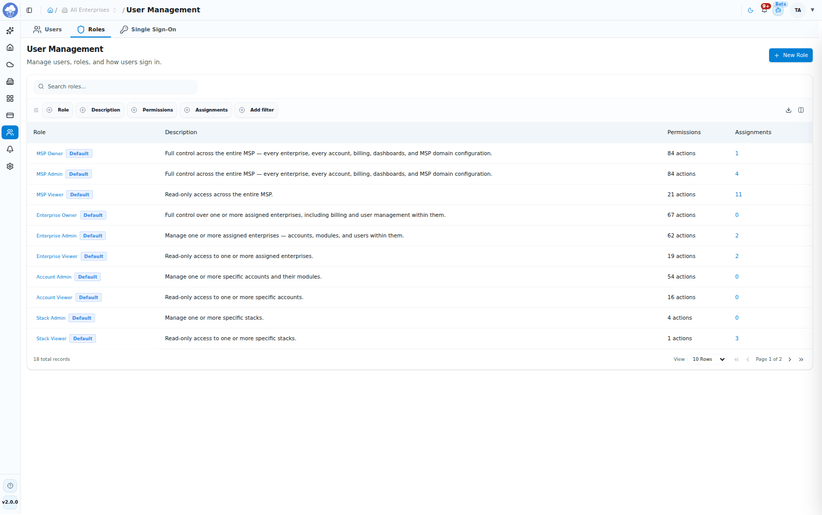This screenshot has height=515, width=822.
Task: Click the New Role button
Action: [x=791, y=55]
